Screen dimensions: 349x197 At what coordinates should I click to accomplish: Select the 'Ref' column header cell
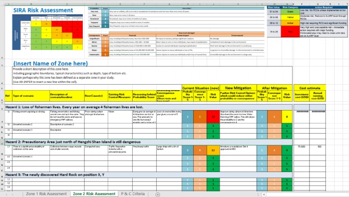(8, 96)
